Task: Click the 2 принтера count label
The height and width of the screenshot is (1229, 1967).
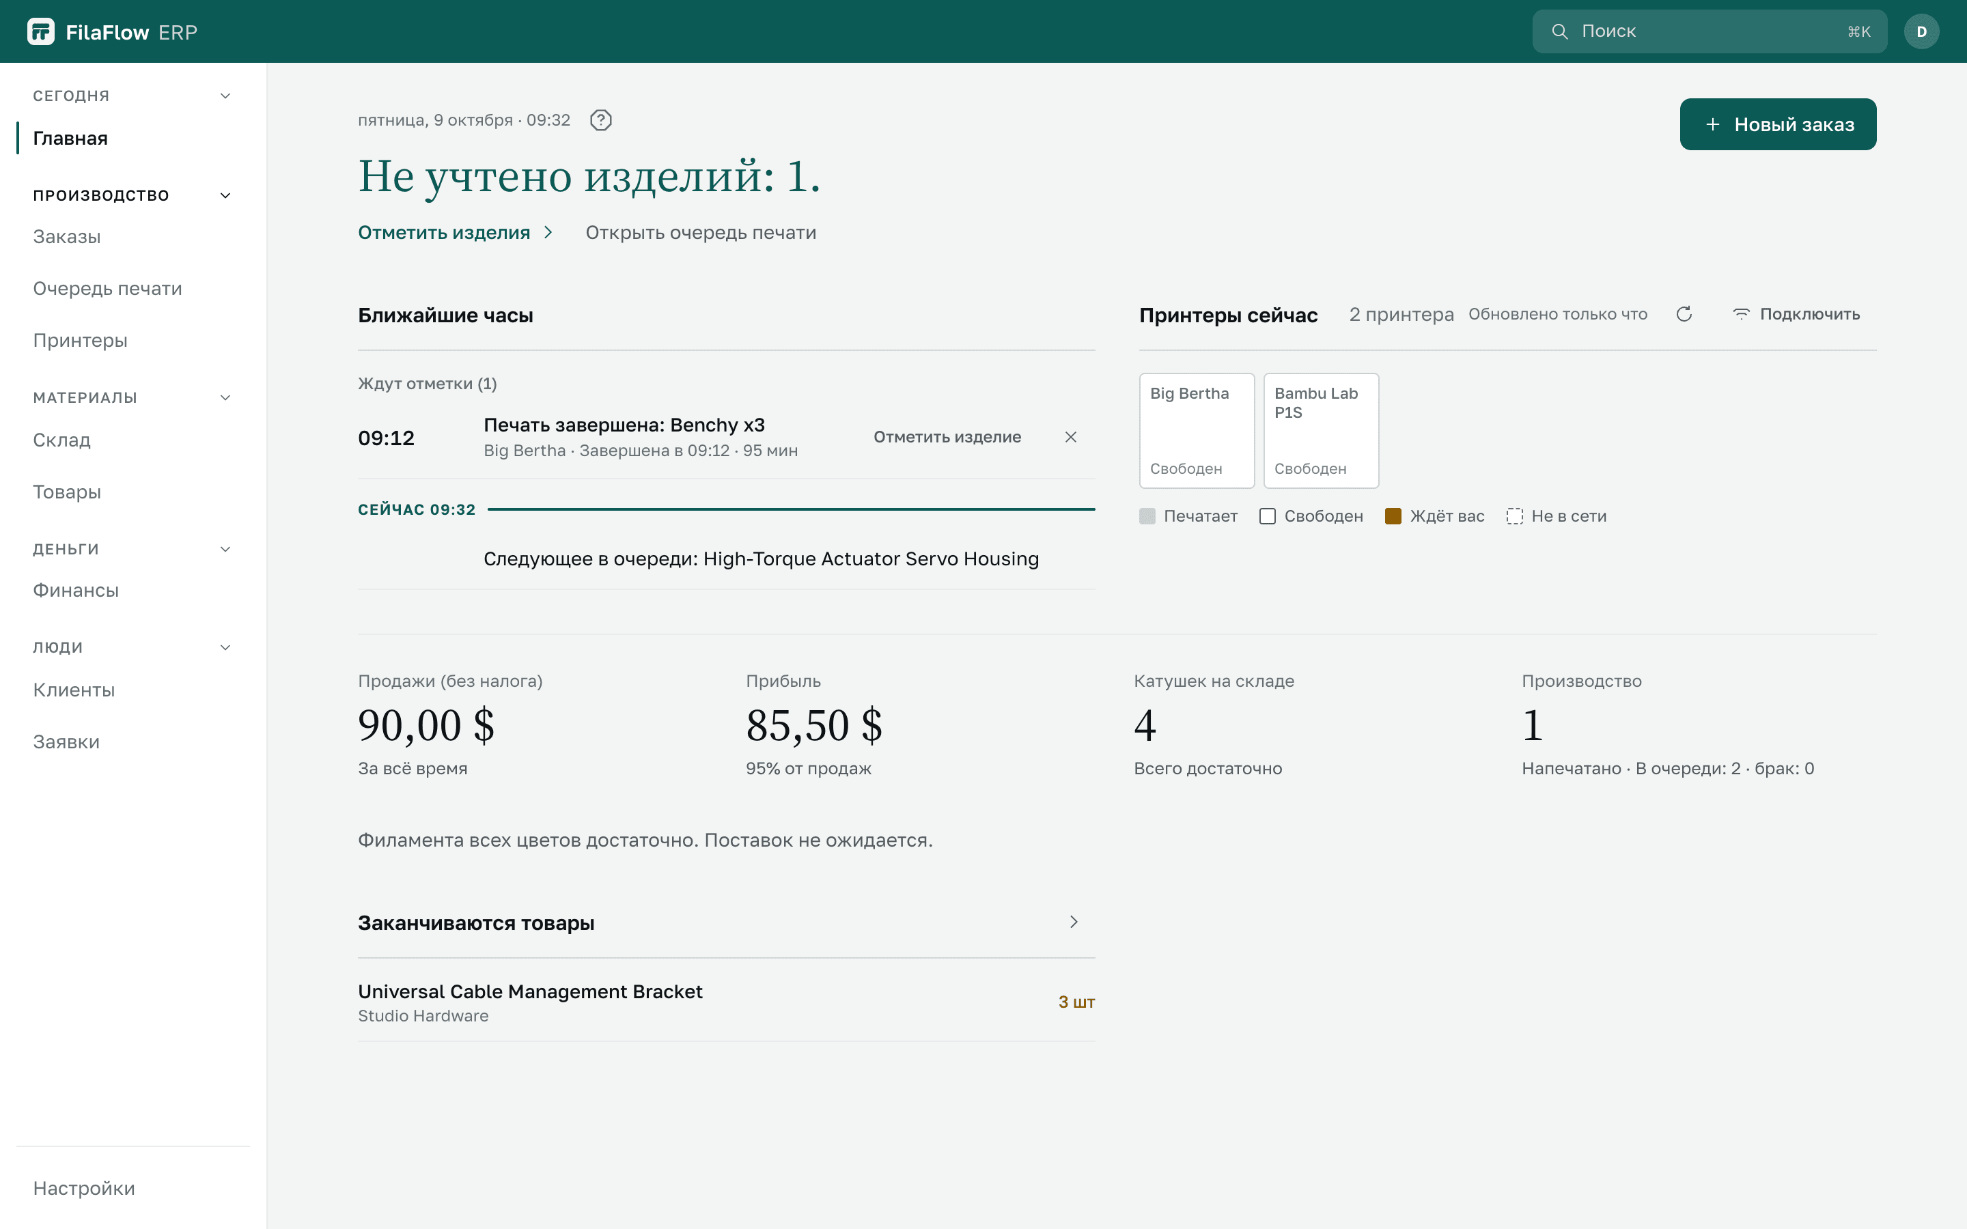Action: pyautogui.click(x=1401, y=315)
